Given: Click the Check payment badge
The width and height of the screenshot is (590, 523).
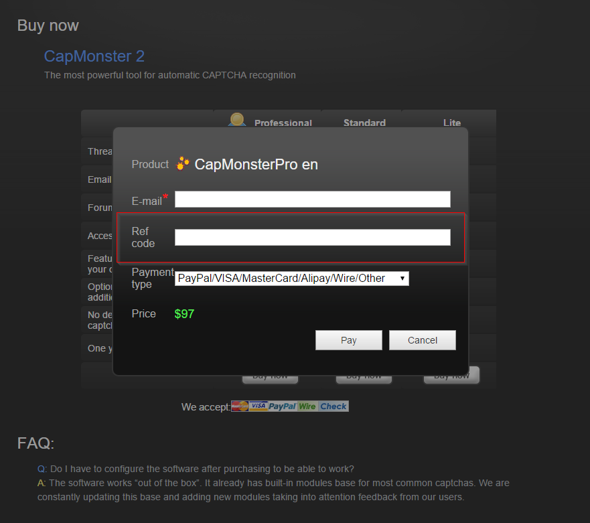Looking at the screenshot, I should coord(334,406).
